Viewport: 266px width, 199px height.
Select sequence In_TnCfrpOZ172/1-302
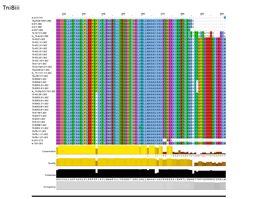coord(44,91)
